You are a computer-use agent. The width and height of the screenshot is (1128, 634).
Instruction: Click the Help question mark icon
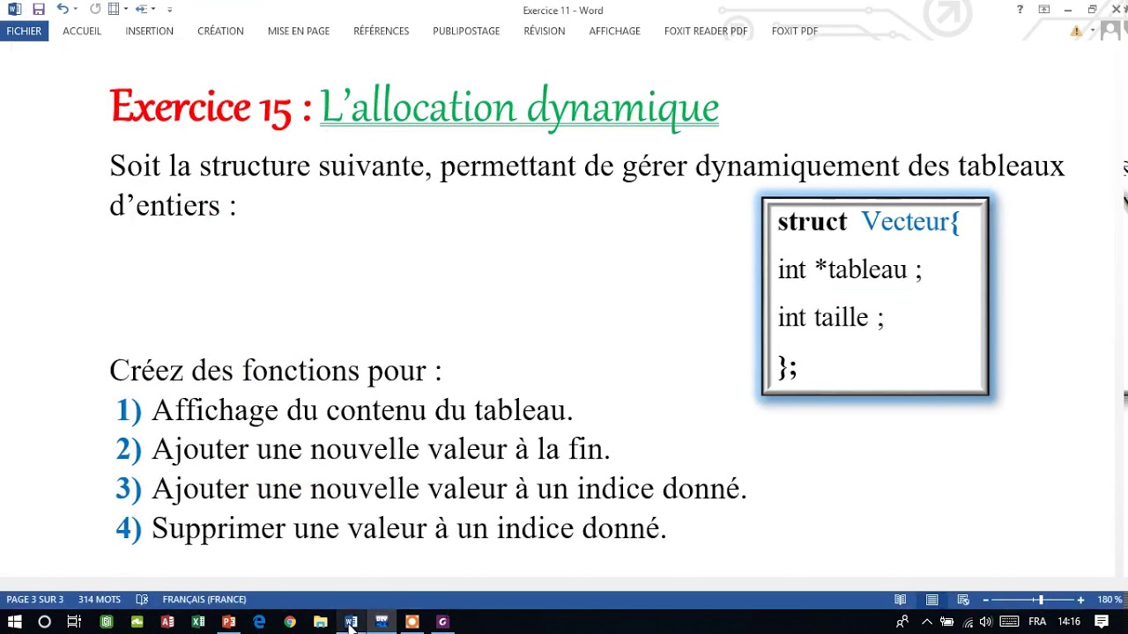point(1020,10)
